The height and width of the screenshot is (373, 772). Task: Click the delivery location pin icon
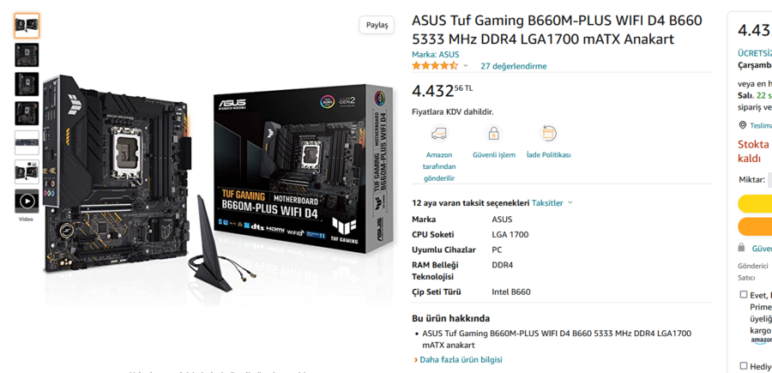point(743,125)
